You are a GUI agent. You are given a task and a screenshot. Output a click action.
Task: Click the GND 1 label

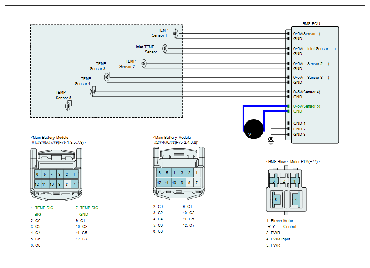(x=299, y=123)
